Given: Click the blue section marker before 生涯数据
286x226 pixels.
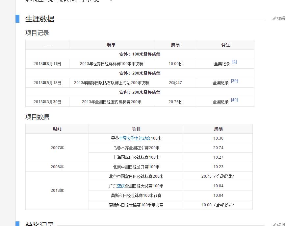Looking at the screenshot, I should pos(17,19).
